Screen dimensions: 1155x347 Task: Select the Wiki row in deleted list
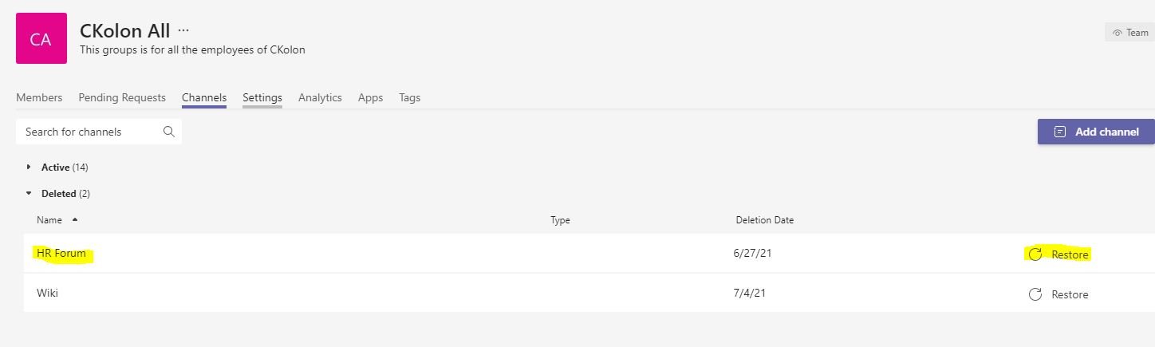589,294
